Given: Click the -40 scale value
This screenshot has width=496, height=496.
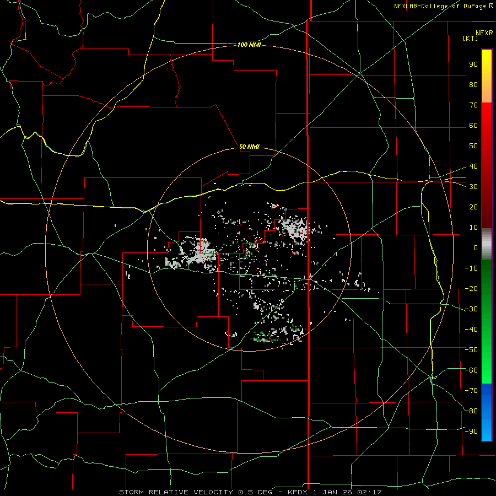Looking at the screenshot, I should pyautogui.click(x=471, y=330).
